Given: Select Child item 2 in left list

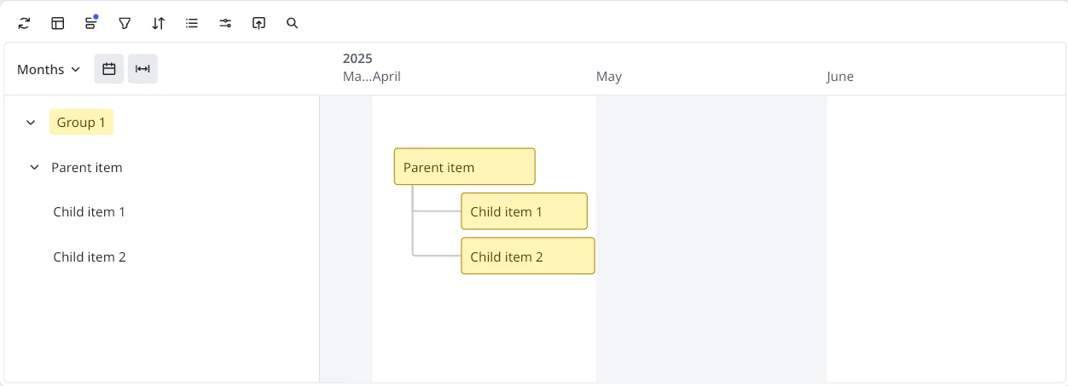Looking at the screenshot, I should point(90,256).
